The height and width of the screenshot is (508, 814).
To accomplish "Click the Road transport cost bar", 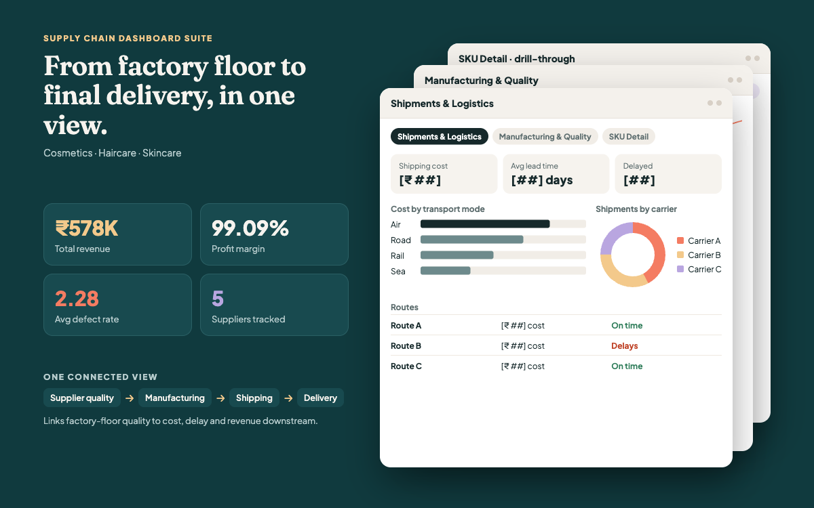I will [472, 240].
